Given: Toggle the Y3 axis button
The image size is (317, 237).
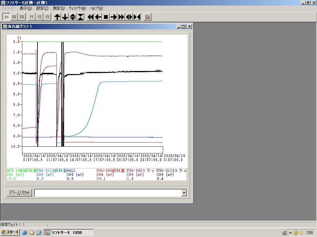Looking at the screenshot, I should pos(47,17).
